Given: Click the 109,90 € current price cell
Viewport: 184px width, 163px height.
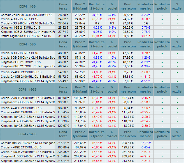Looking at the screenshot, I should (63, 98).
